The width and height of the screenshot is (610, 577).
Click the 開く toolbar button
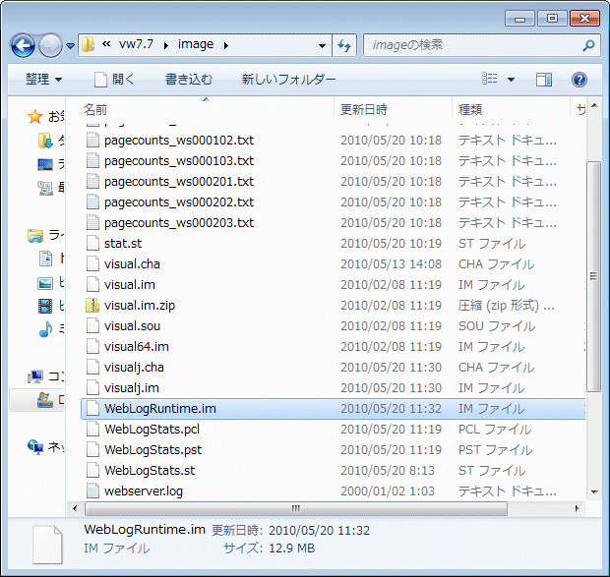point(115,79)
